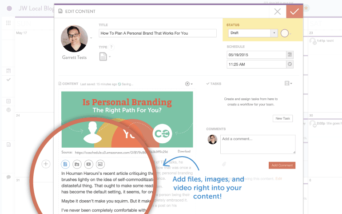The width and height of the screenshot is (342, 214).
Task: Open the calendar icon in left sidebar
Action: pos(8,71)
